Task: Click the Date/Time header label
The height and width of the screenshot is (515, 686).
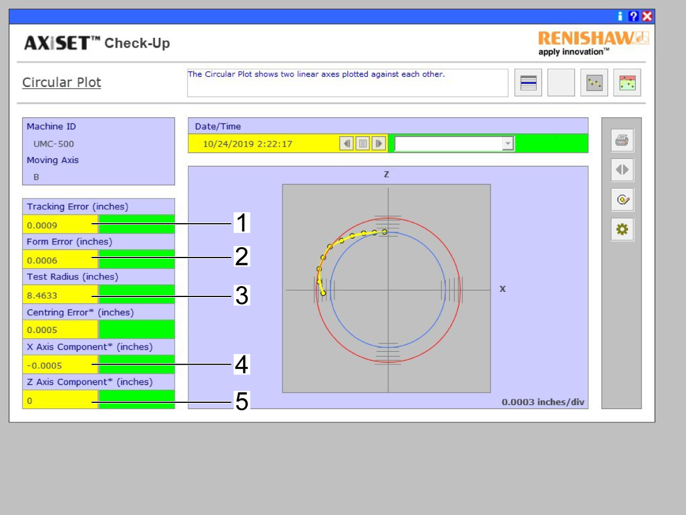Action: tap(218, 126)
